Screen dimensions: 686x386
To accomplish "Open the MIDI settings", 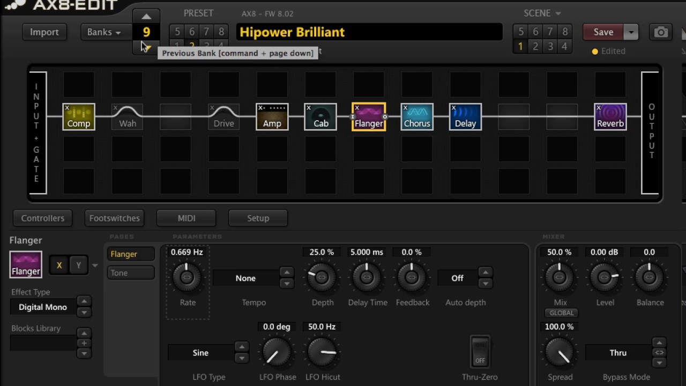I will [187, 218].
